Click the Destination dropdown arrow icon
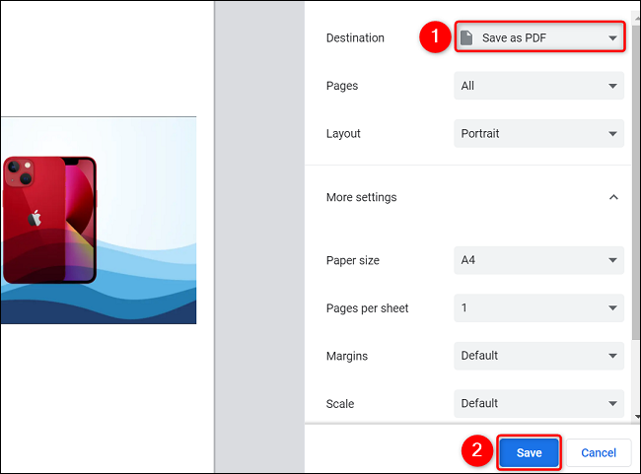The width and height of the screenshot is (641, 474). [612, 38]
